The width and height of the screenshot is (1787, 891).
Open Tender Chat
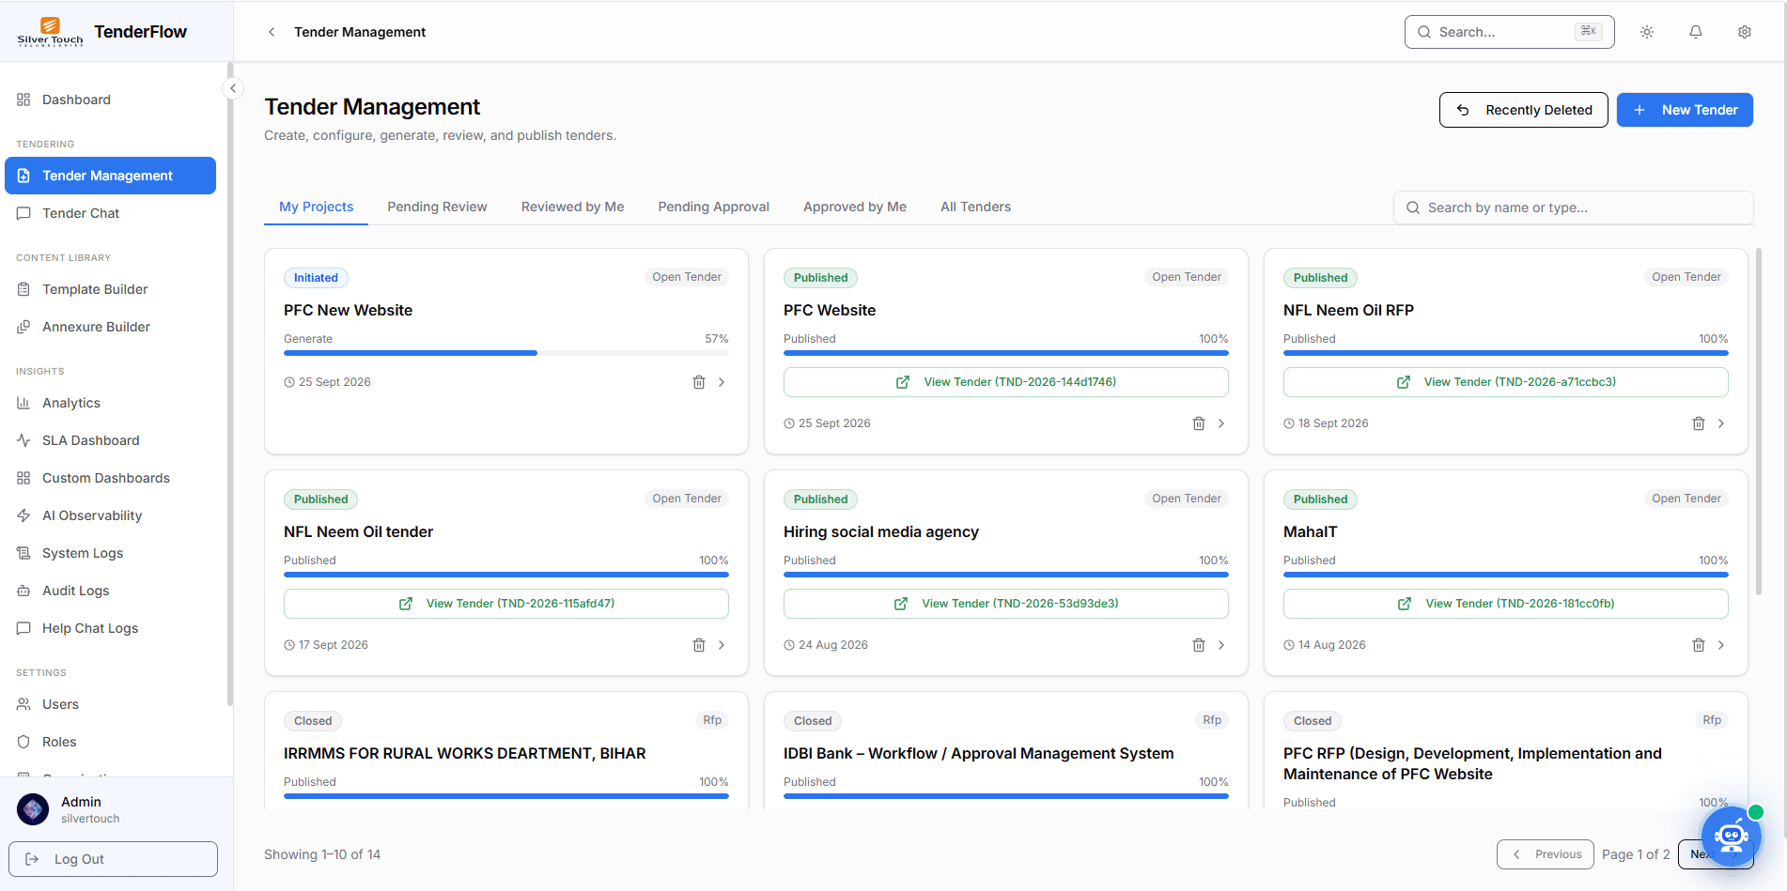[x=111, y=213]
